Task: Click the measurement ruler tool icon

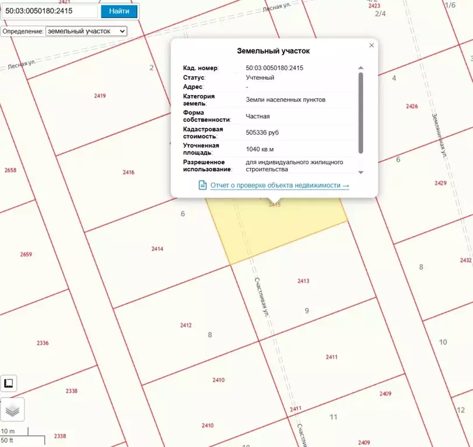Action: point(8,383)
